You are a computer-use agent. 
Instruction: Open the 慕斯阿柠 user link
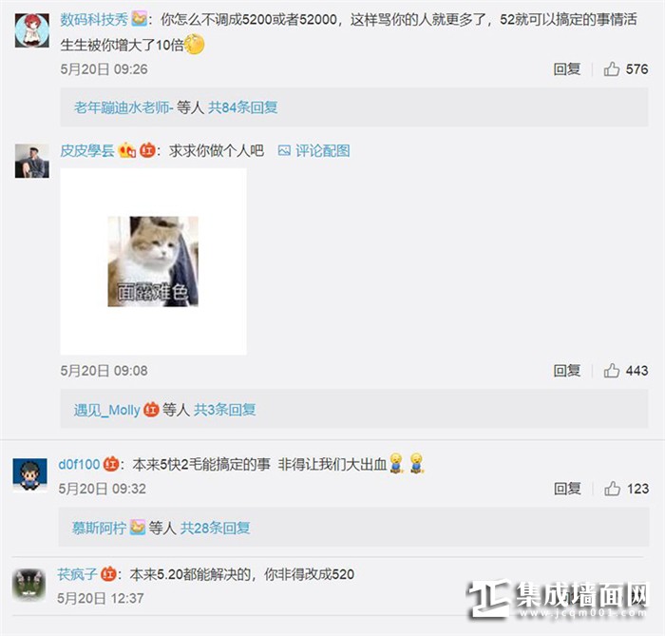[x=99, y=528]
